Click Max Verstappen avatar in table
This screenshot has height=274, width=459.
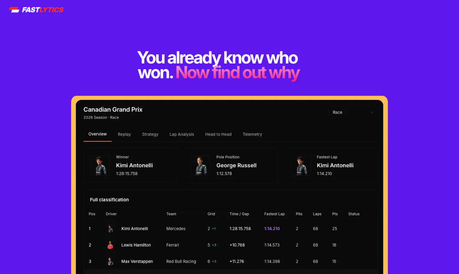(111, 261)
